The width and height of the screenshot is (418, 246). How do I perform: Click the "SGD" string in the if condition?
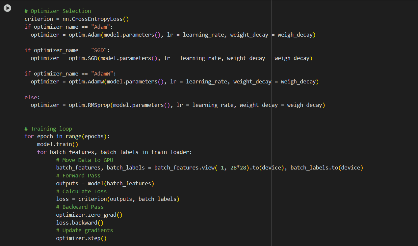(98, 50)
